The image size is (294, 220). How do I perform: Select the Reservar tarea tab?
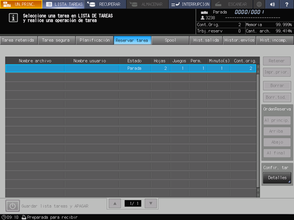point(132,40)
